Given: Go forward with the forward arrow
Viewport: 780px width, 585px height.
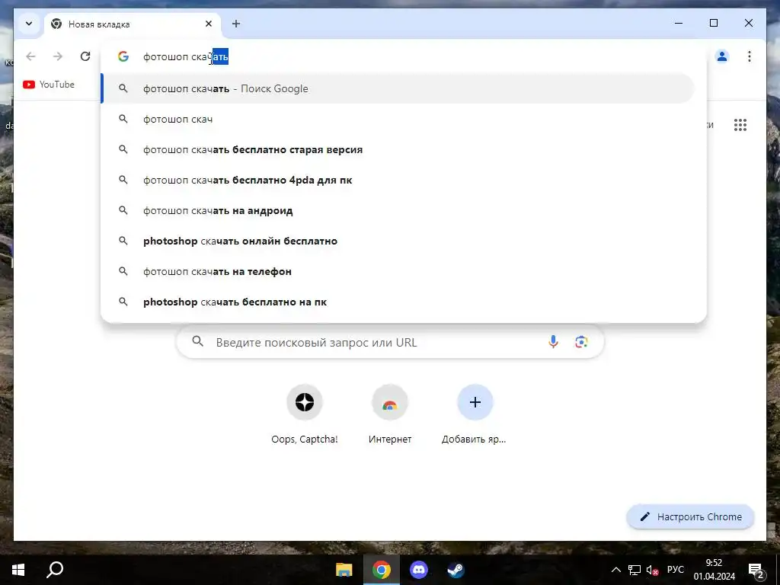Looking at the screenshot, I should pos(58,56).
